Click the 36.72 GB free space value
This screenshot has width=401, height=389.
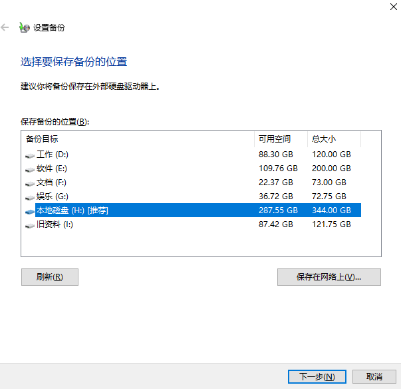click(276, 196)
